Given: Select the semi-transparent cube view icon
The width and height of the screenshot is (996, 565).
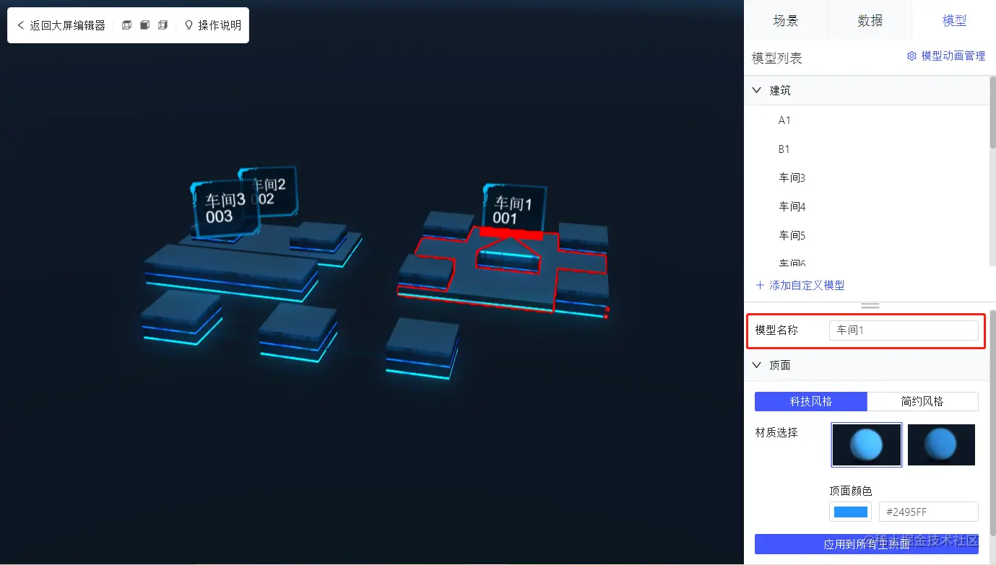Looking at the screenshot, I should (x=163, y=25).
